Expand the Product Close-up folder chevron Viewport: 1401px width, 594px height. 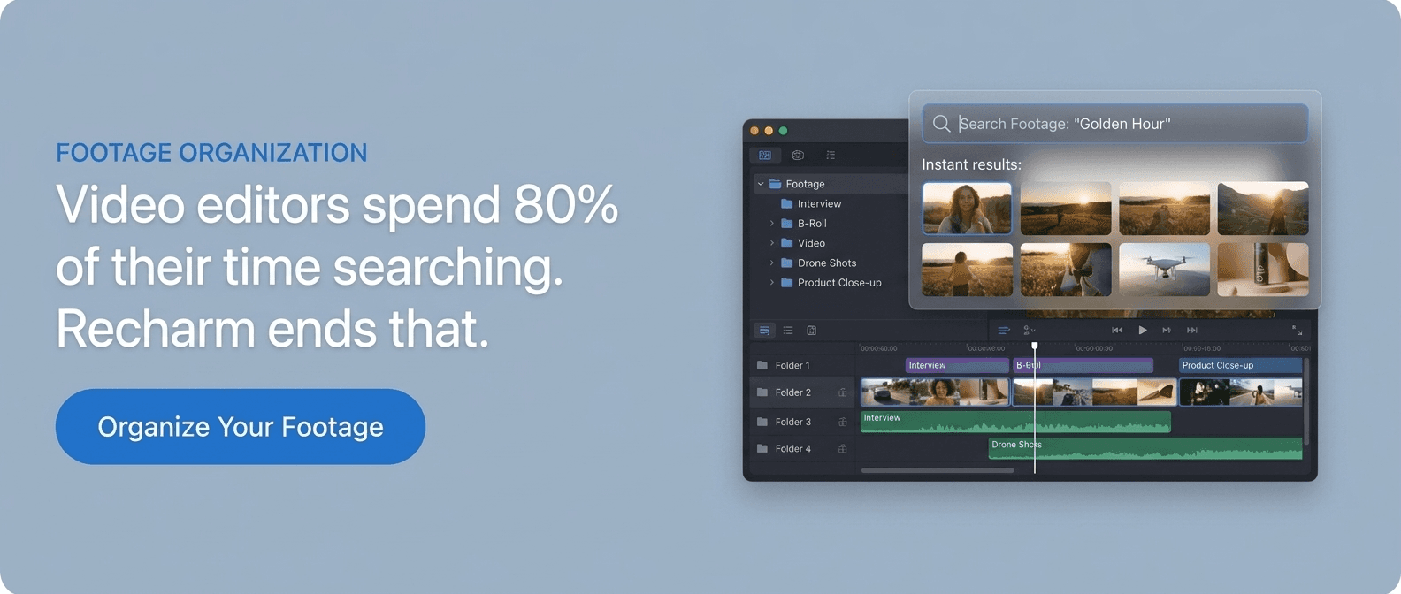tap(771, 283)
